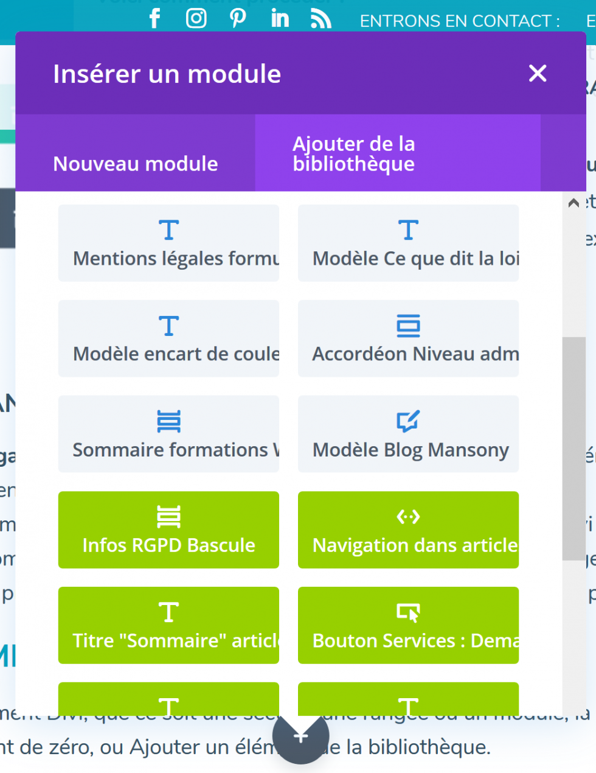Click the LinkedIn icon in the header
Screen dimensions: 596x773
[x=279, y=18]
